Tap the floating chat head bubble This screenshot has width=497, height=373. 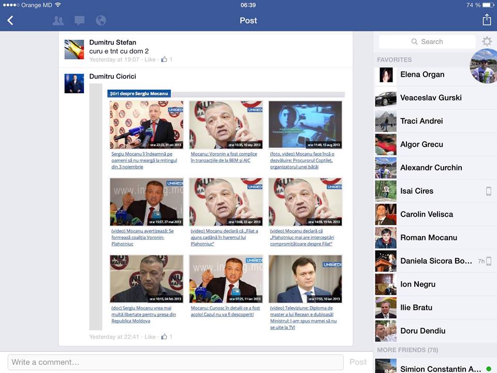(x=484, y=66)
